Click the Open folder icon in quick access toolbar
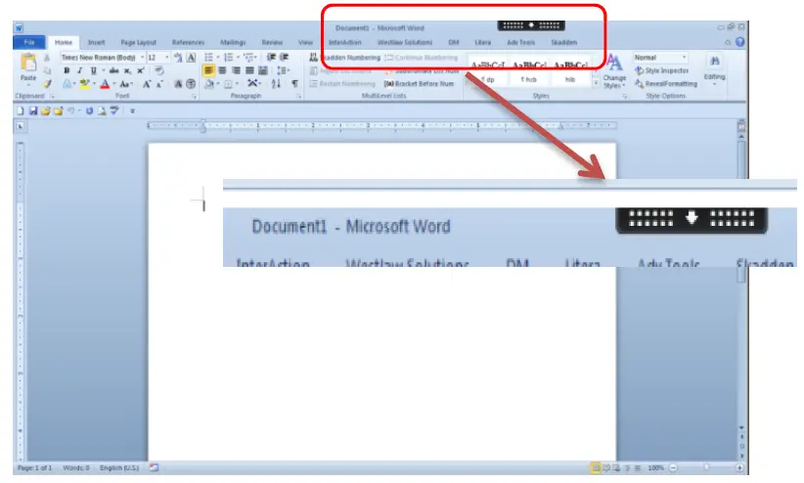Image resolution: width=804 pixels, height=483 pixels. pos(46,110)
